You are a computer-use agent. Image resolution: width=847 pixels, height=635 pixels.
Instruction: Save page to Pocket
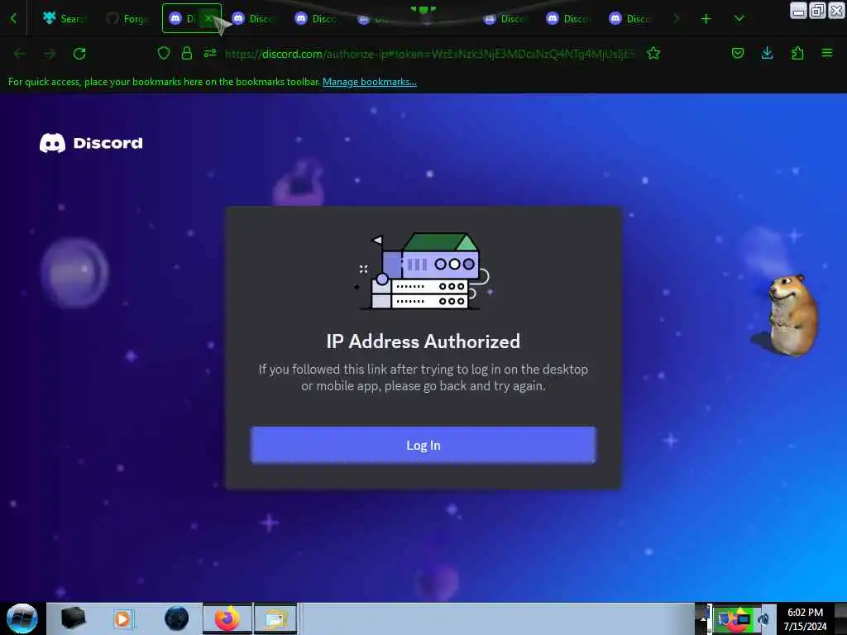(x=737, y=53)
